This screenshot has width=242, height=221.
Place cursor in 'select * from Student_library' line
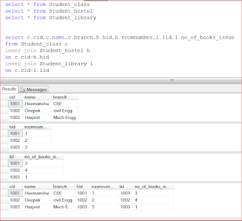pyautogui.click(x=51, y=18)
